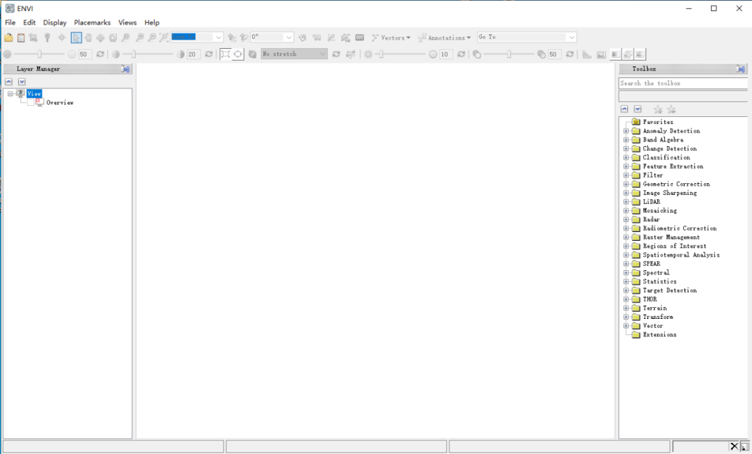Activate the Select arrow tool
The image size is (752, 454).
[76, 38]
